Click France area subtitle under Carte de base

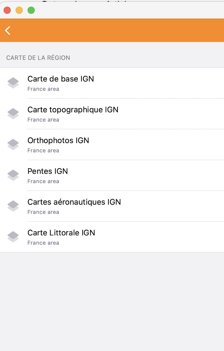click(x=43, y=89)
